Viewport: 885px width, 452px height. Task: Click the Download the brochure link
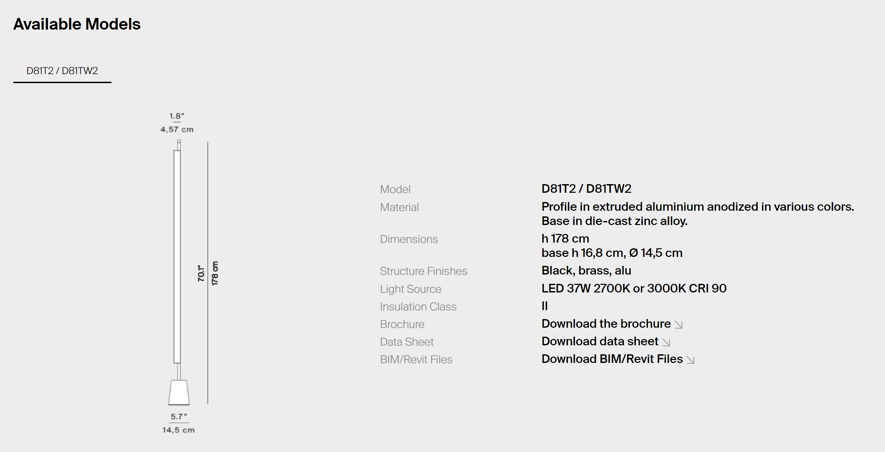[x=606, y=324]
